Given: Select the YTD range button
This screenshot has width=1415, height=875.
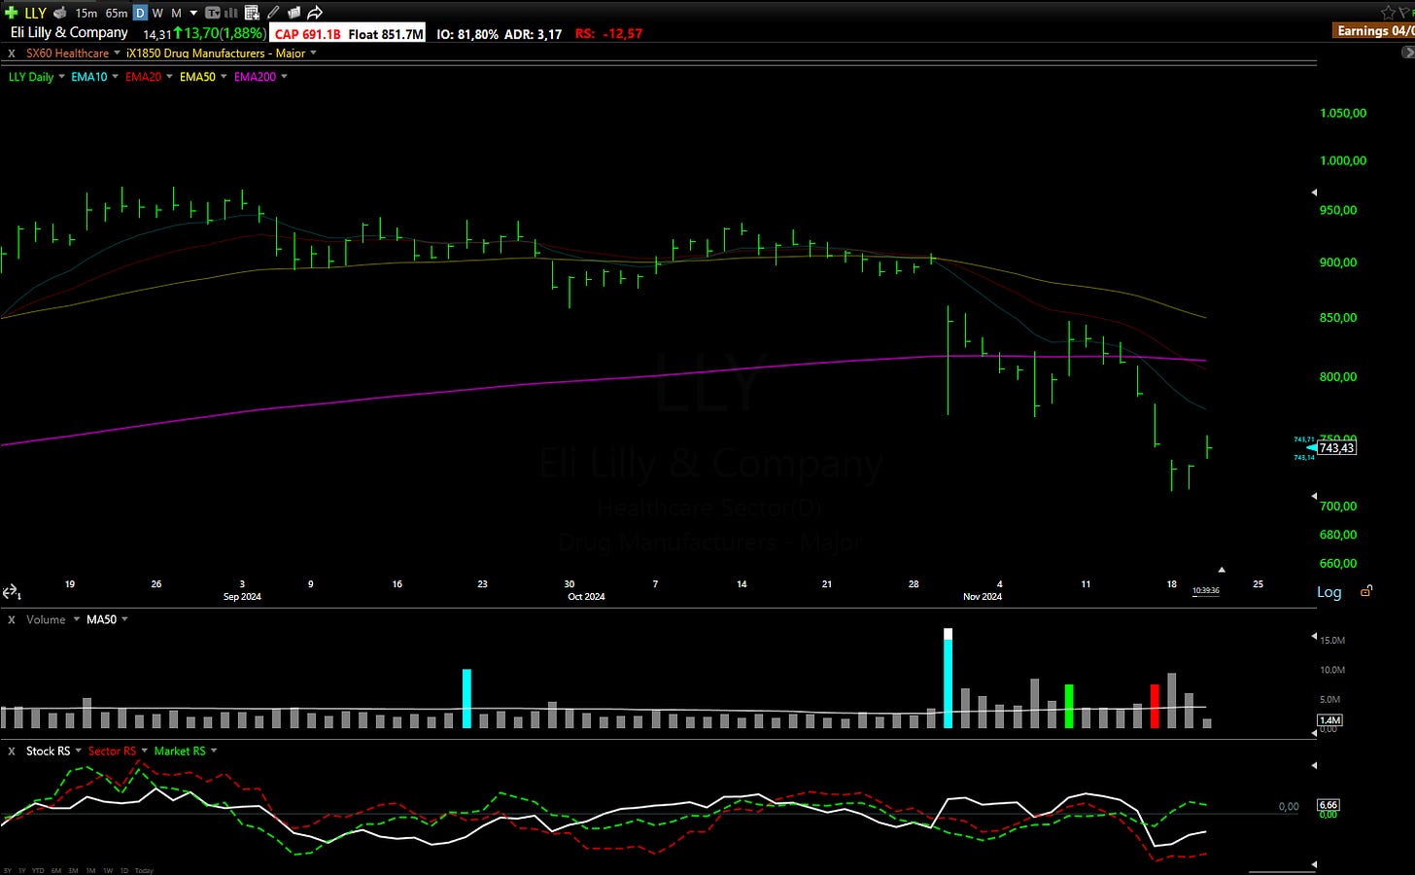Looking at the screenshot, I should [x=38, y=870].
